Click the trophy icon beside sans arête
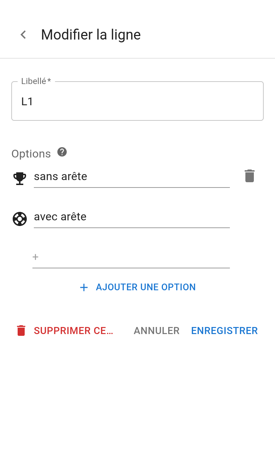This screenshot has width=275, height=452. click(x=20, y=178)
